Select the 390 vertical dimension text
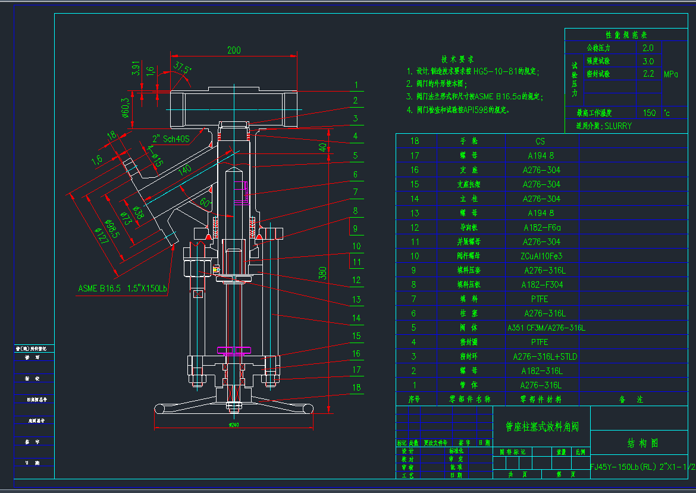 [x=322, y=274]
